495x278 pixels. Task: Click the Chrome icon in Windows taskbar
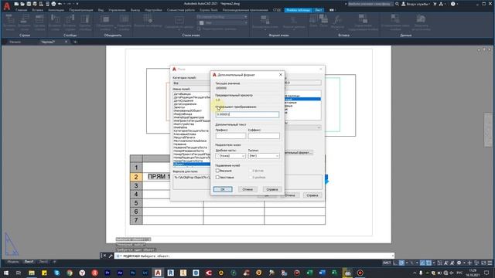point(70,273)
